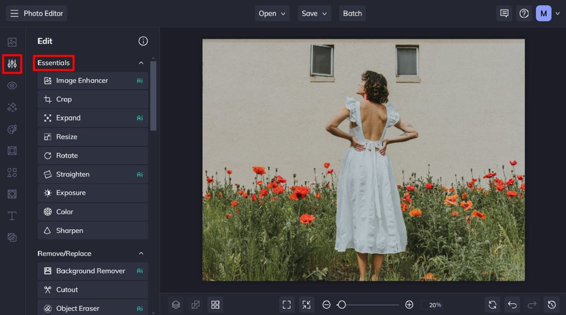Click the zoom slider track
Screen dimensions: 566x315
[x=372, y=305]
